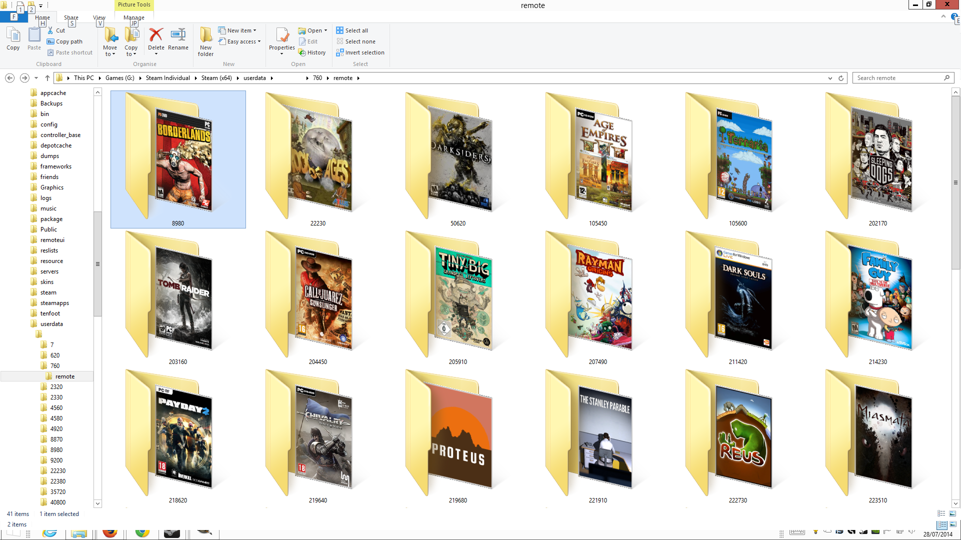The width and height of the screenshot is (961, 540).
Task: Click the Forward navigation arrow
Action: click(24, 78)
